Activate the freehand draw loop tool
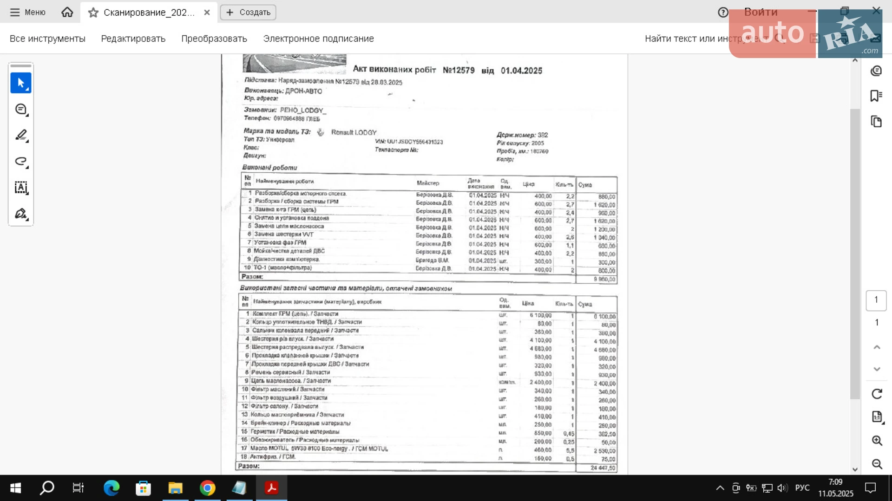 coord(21,162)
